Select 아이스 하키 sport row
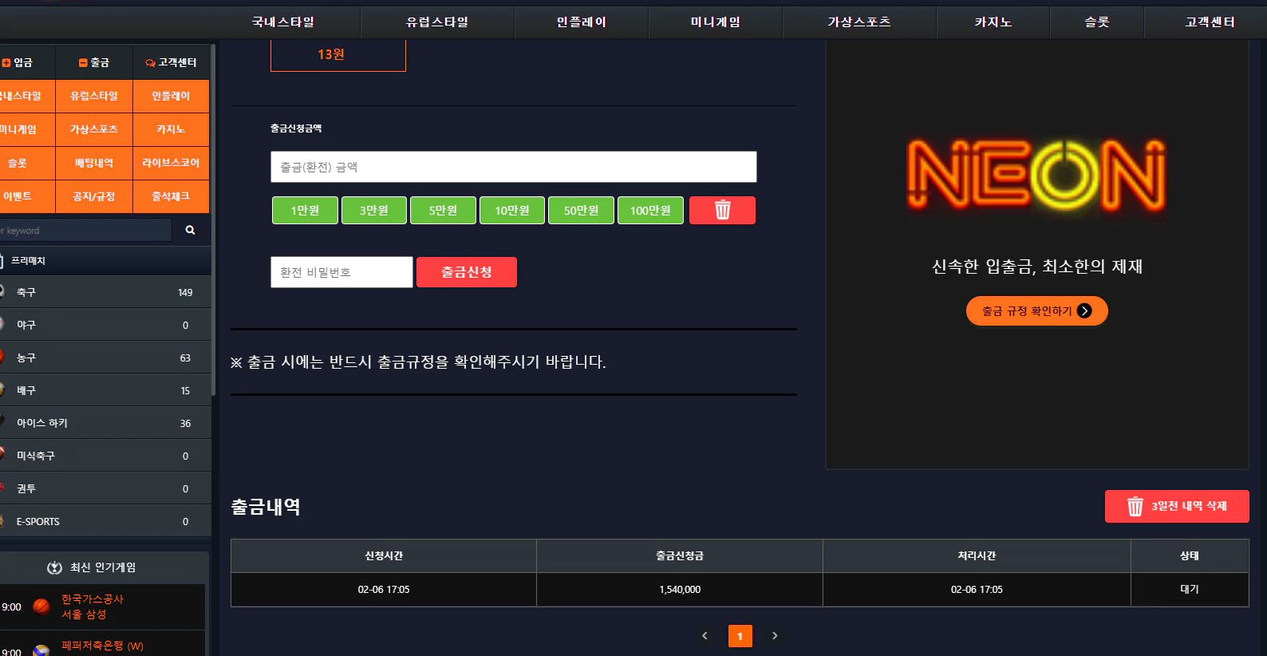1267x656 pixels. coord(105,423)
